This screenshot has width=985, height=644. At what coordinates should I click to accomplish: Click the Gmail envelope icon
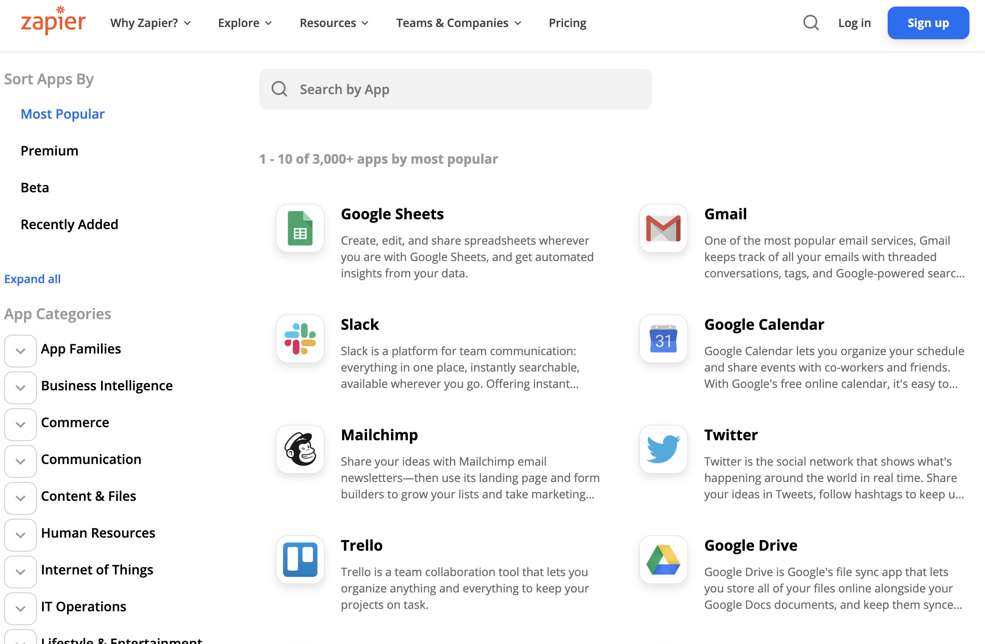(x=663, y=228)
